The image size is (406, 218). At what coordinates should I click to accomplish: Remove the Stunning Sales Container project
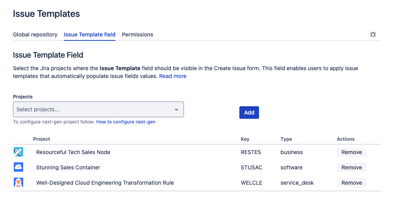point(351,167)
